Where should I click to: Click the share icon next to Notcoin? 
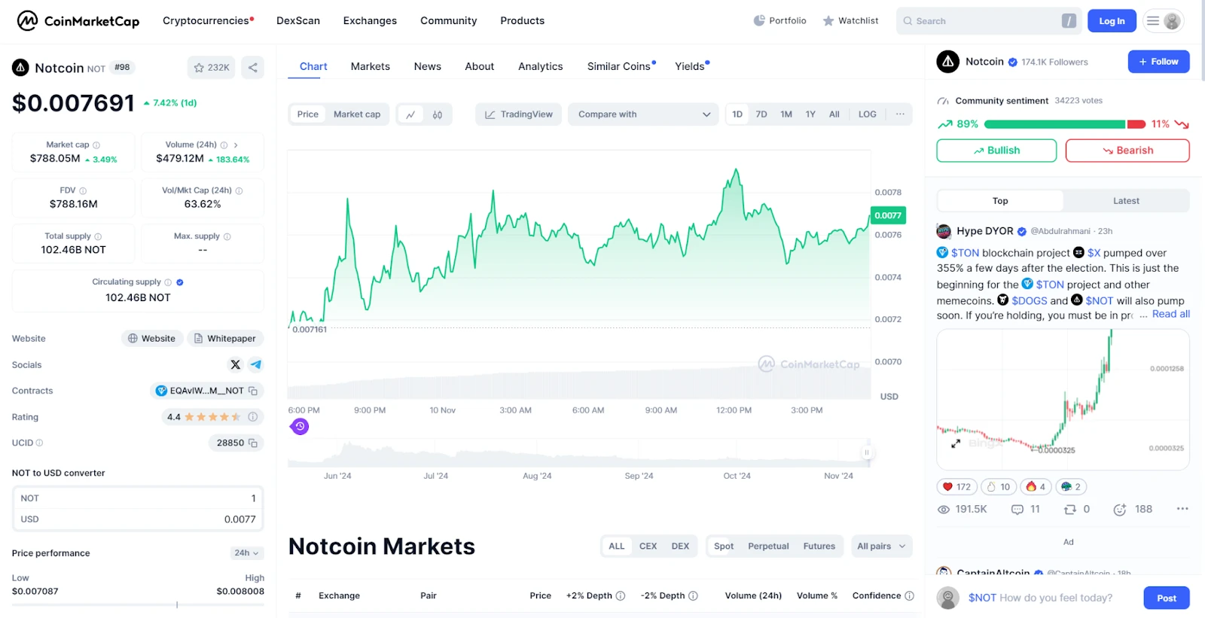click(x=253, y=68)
